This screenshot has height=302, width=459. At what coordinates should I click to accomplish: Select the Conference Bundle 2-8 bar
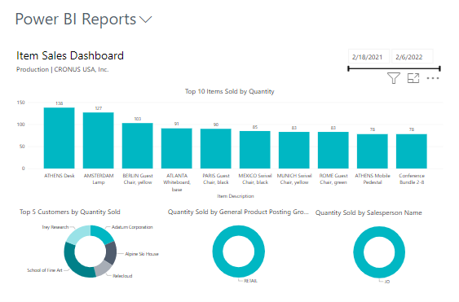click(x=412, y=151)
